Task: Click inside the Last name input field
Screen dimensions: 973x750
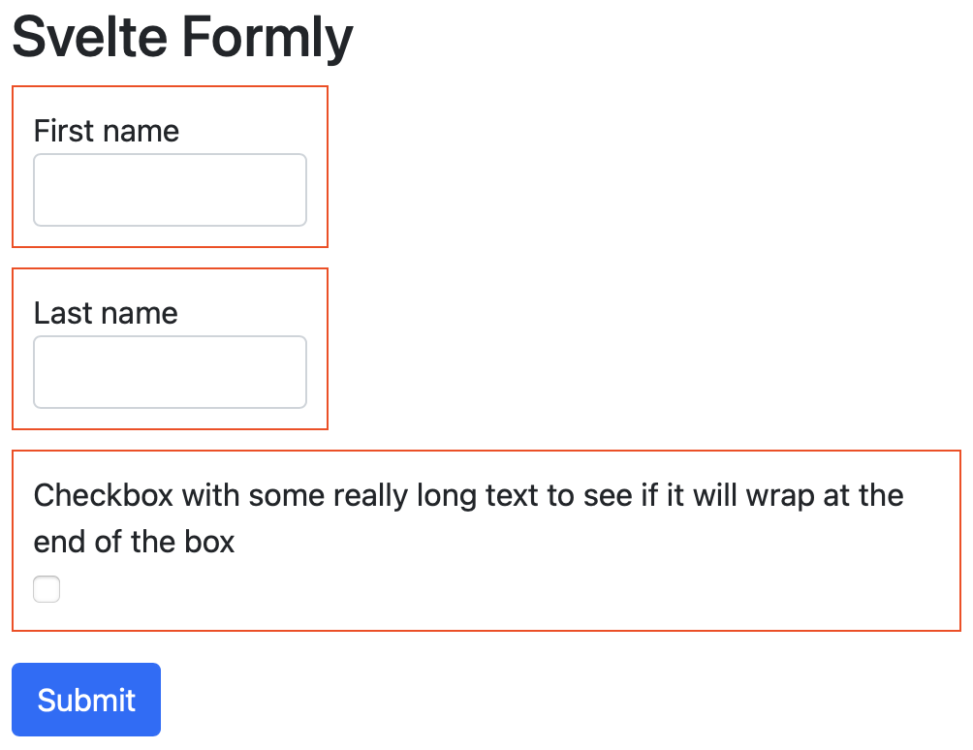Action: (170, 371)
